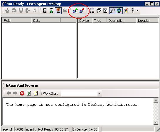
Task: Select the Not Ready traffic light icon
Action: click(58, 11)
